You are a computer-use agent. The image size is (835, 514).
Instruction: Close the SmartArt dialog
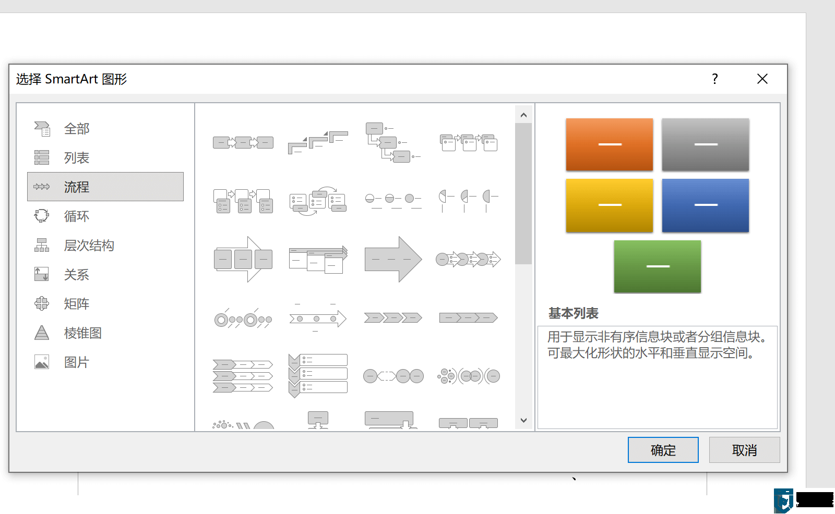pyautogui.click(x=762, y=79)
